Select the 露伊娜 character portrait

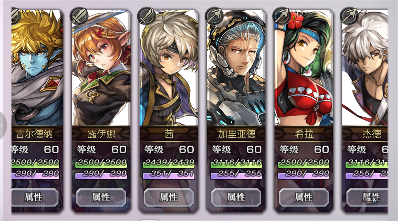[x=101, y=68]
